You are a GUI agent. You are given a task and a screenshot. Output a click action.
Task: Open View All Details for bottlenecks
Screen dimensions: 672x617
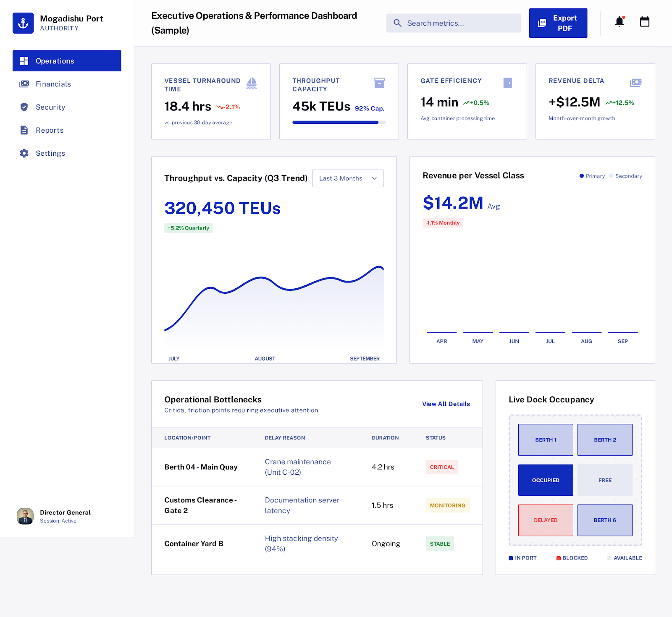[x=445, y=404]
